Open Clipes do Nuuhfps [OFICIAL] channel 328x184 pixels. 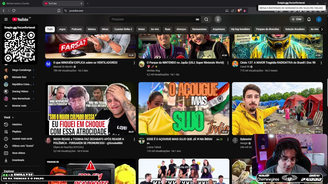pos(68,147)
